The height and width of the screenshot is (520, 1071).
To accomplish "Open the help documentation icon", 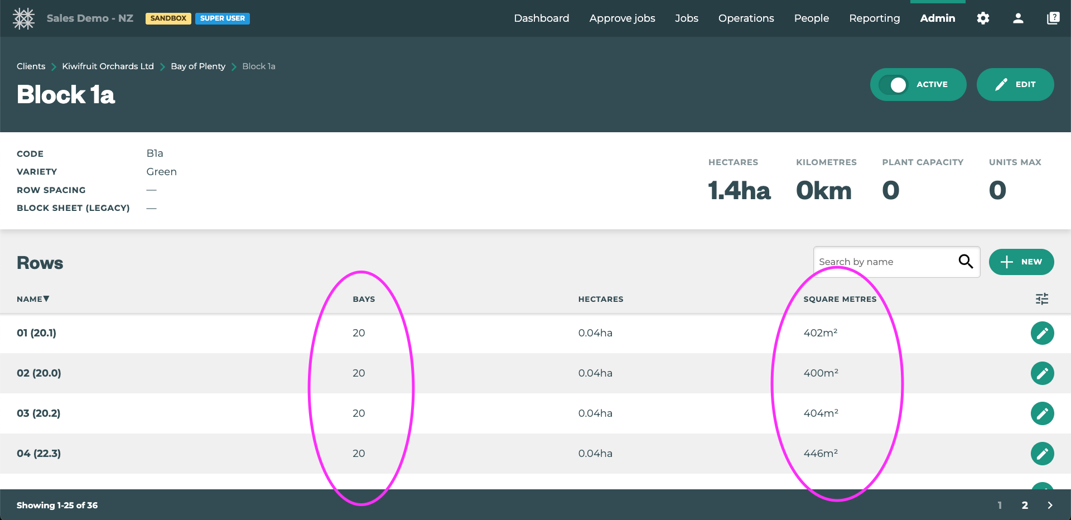I will (x=1053, y=18).
